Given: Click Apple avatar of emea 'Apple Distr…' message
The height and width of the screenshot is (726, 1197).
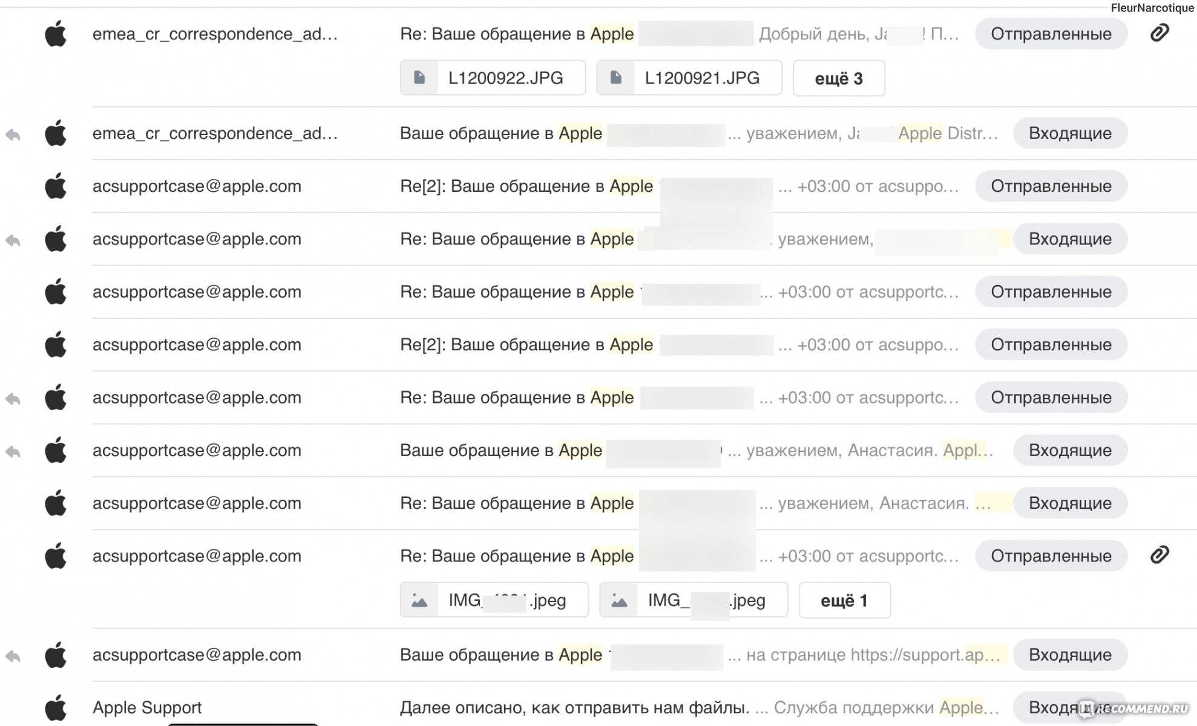Looking at the screenshot, I should [x=56, y=132].
